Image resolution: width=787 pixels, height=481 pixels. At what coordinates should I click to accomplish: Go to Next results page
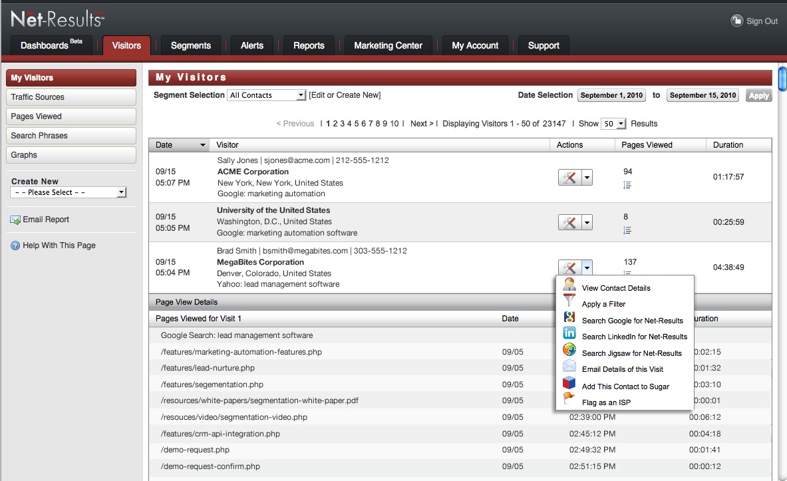coord(422,124)
